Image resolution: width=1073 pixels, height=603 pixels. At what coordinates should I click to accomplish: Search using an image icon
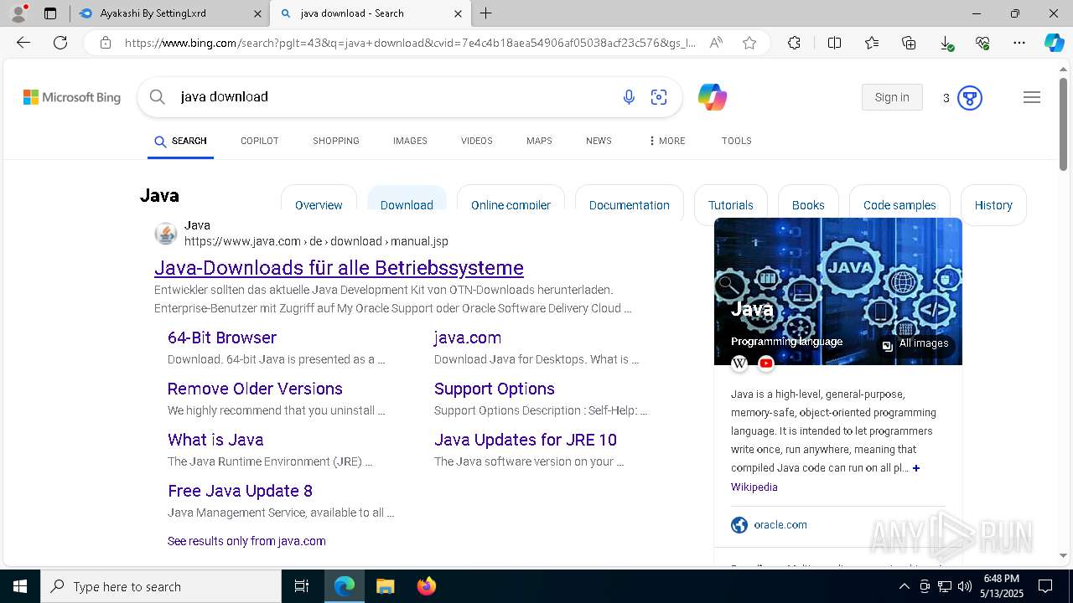[x=659, y=98]
